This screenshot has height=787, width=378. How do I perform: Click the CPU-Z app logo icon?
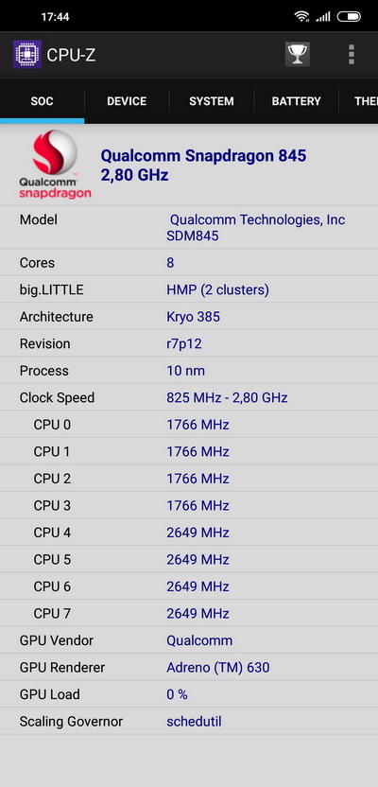click(27, 54)
